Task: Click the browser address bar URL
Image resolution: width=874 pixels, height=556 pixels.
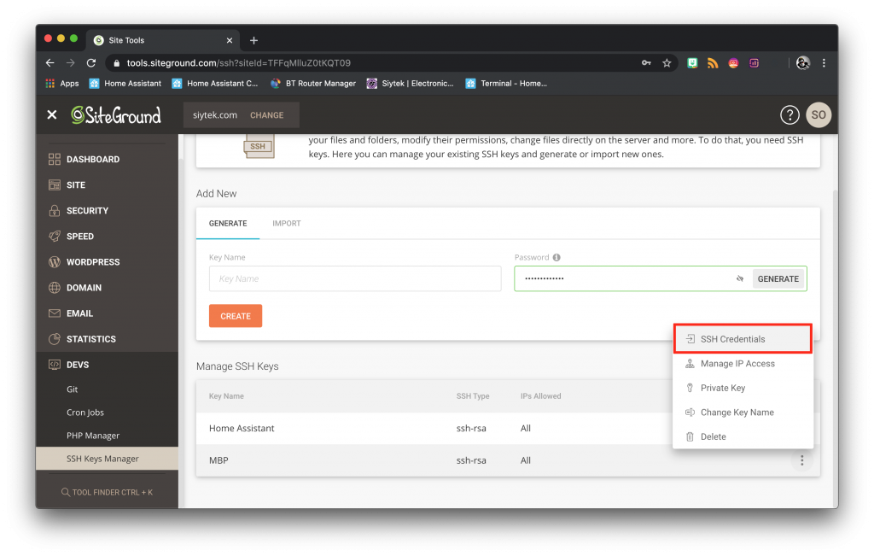Action: (x=239, y=63)
